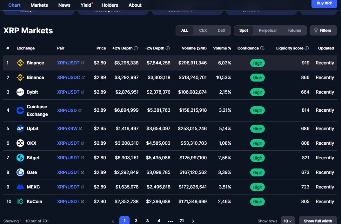Screen dimensions: 341x224
Task: Click external link icon beside Gate XRP/USDT
Action: [83, 172]
